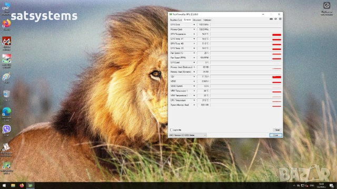Click the taskbar clock
Viewport: 337px width, 189px height.
(x=322, y=185)
